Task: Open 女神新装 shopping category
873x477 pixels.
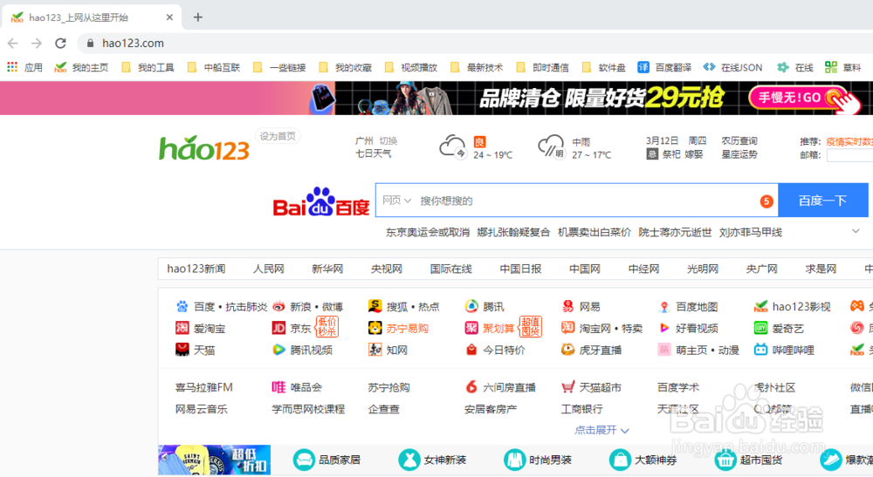Action: 432,460
